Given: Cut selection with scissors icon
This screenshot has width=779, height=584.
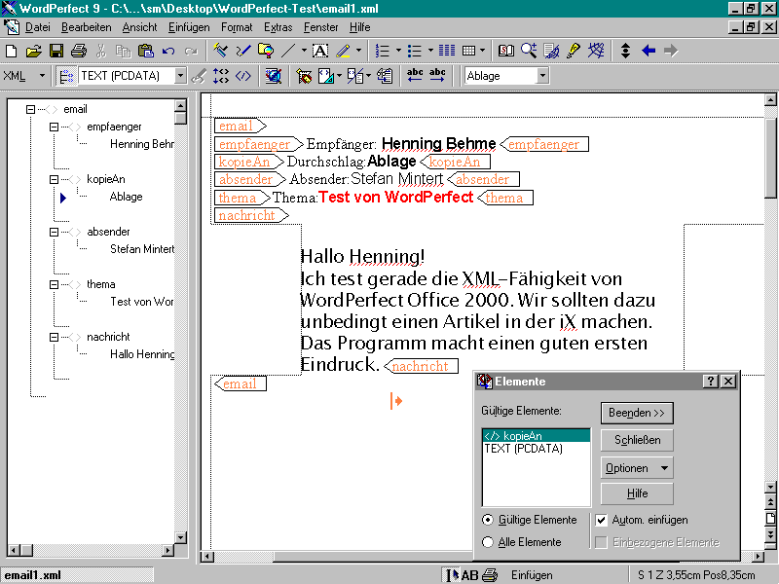Looking at the screenshot, I should click(x=101, y=51).
